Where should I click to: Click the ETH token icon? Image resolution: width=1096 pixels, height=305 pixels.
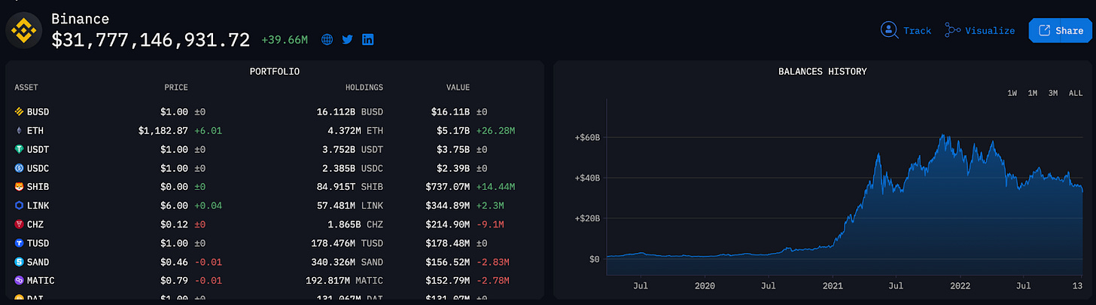[x=20, y=130]
